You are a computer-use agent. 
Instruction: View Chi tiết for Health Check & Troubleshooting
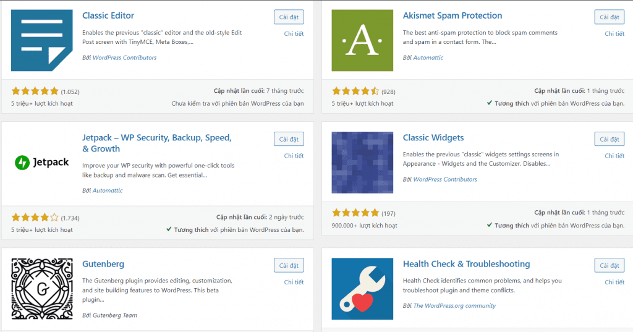[x=614, y=282]
